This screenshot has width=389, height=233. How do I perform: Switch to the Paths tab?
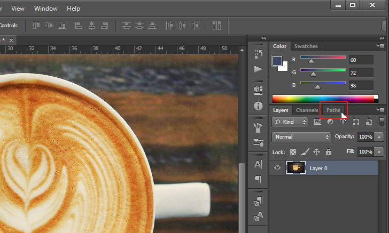[x=333, y=110]
